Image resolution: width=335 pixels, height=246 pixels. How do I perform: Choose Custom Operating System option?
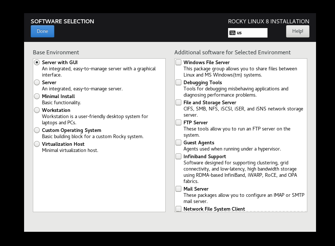(x=37, y=130)
